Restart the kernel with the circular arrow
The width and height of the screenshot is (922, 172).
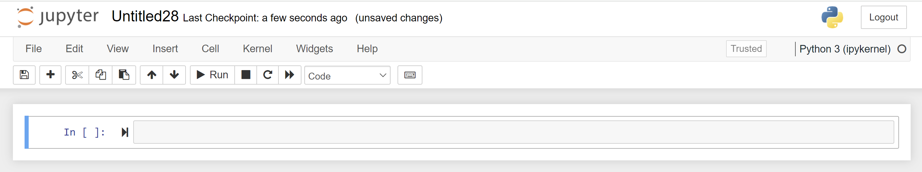(x=268, y=75)
